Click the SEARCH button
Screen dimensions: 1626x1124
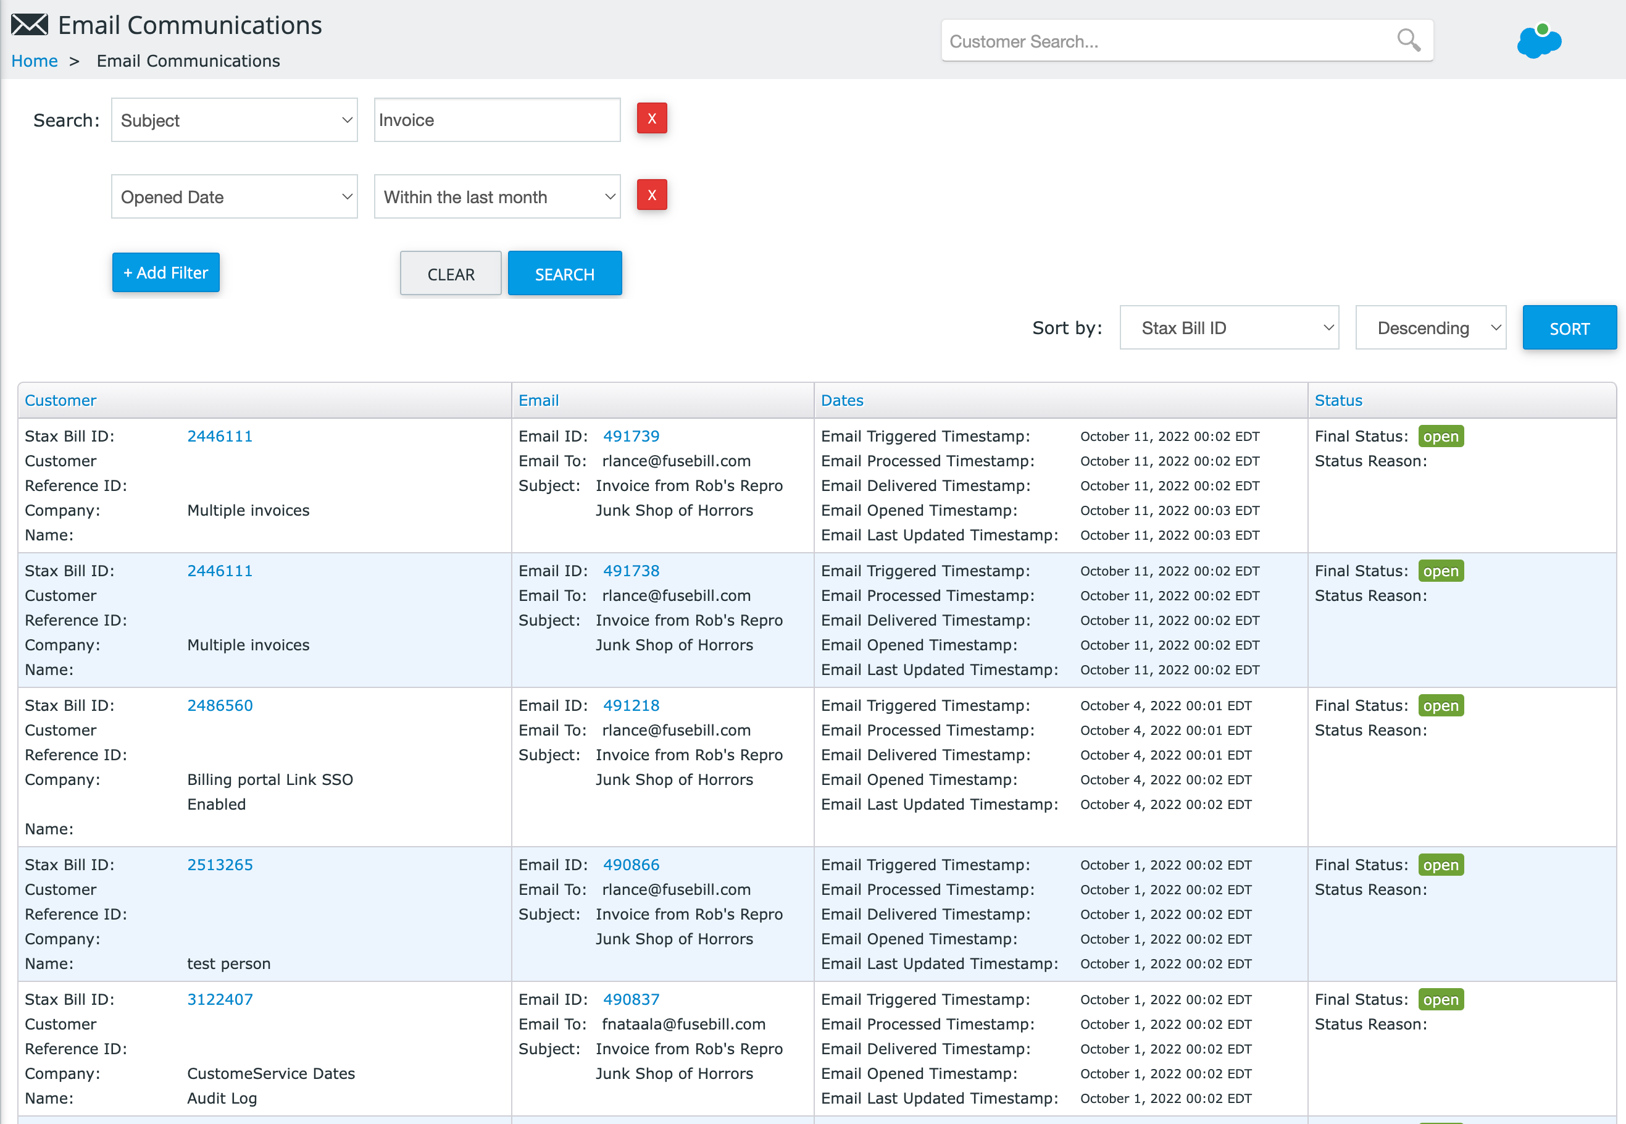(564, 274)
